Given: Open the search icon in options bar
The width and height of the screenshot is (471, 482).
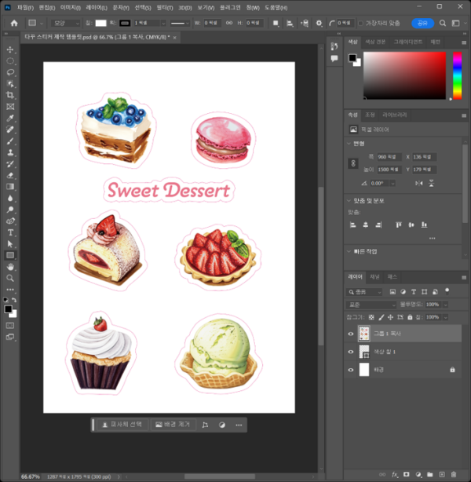Looking at the screenshot, I should click(443, 23).
